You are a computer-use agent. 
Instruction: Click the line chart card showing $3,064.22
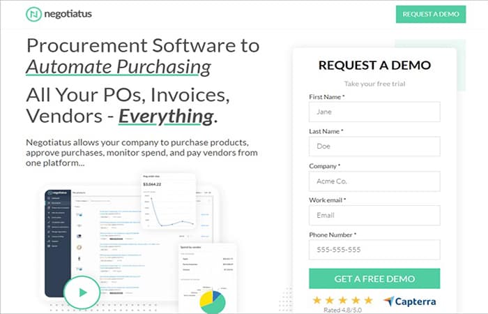(x=169, y=201)
